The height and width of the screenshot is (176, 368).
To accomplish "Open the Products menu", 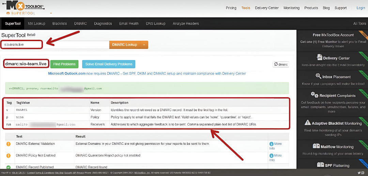I will [x=311, y=8].
